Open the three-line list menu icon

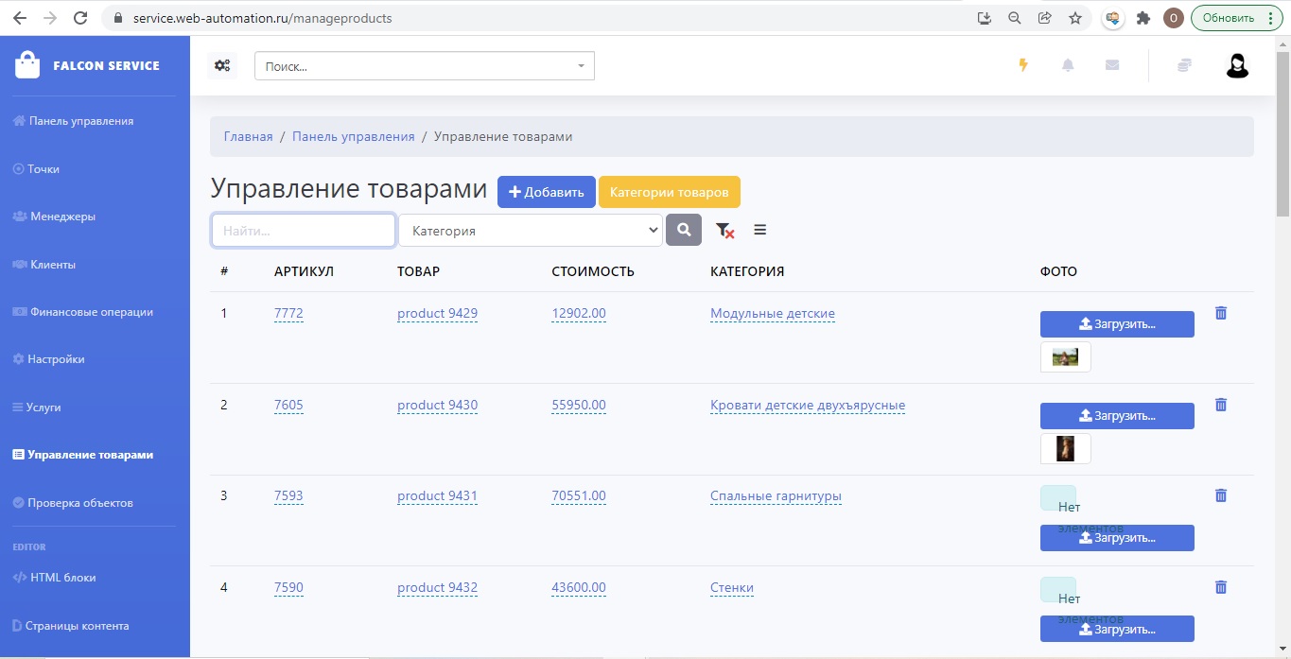click(x=759, y=230)
